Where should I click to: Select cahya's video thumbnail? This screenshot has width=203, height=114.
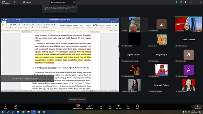tap(134, 24)
